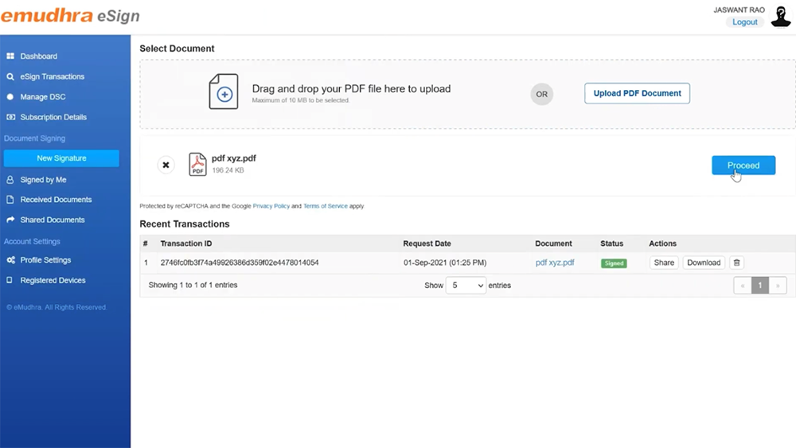The image size is (796, 448).
Task: Click the Subscription Details icon in sidebar
Action: click(x=10, y=118)
